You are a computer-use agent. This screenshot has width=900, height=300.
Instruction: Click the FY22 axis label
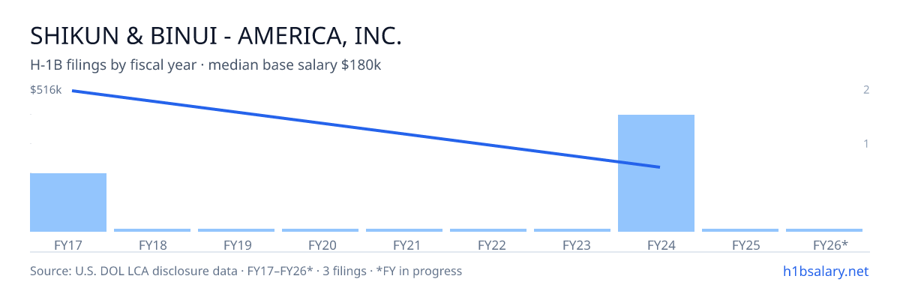point(488,245)
